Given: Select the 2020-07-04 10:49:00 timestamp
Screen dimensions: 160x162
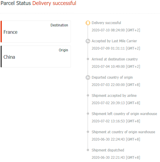Looking at the screenshot, I should 116,67.
